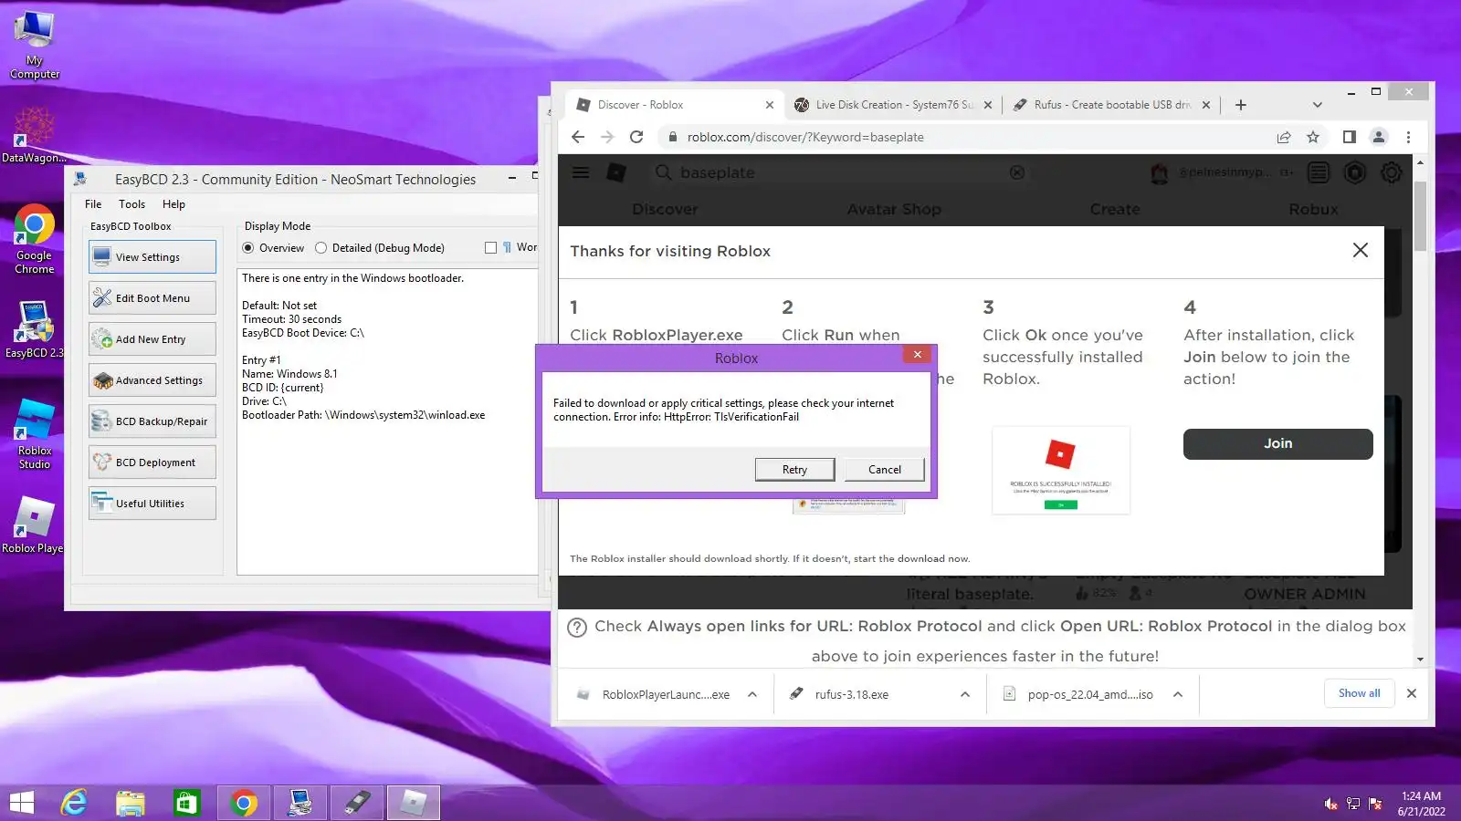Open the File menu in EasyBCD
Image resolution: width=1461 pixels, height=821 pixels.
click(93, 204)
